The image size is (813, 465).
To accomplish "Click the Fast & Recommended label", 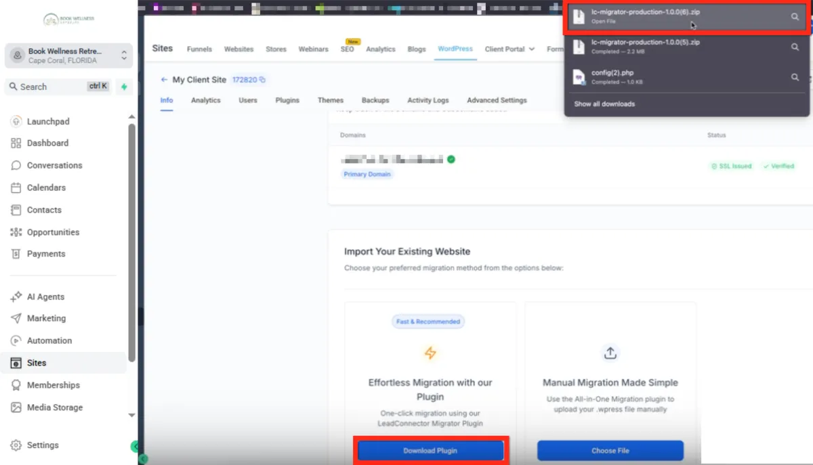I will pyautogui.click(x=428, y=322).
